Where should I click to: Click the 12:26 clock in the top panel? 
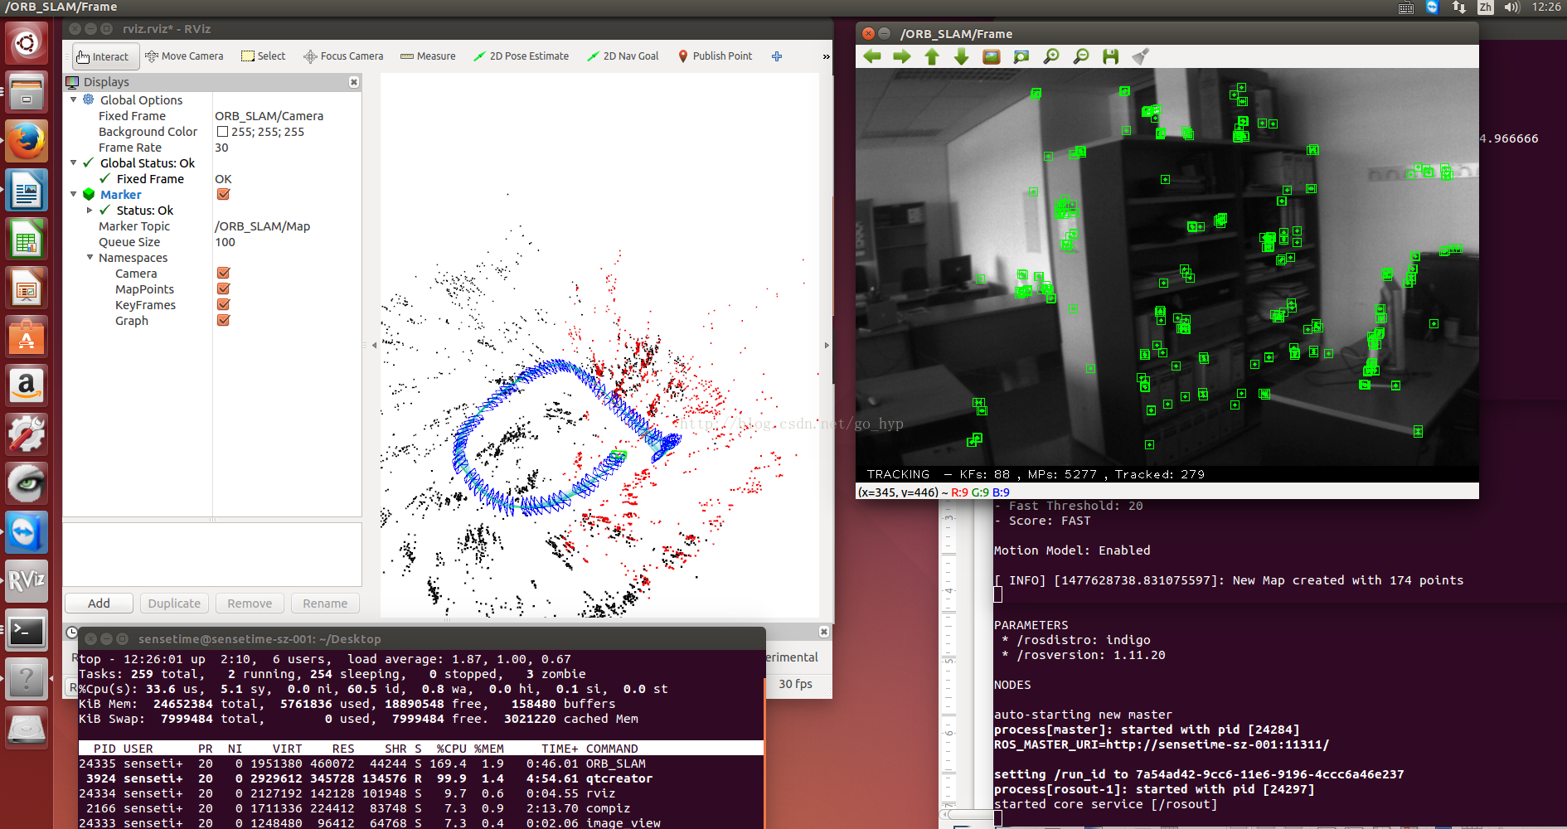[x=1546, y=7]
